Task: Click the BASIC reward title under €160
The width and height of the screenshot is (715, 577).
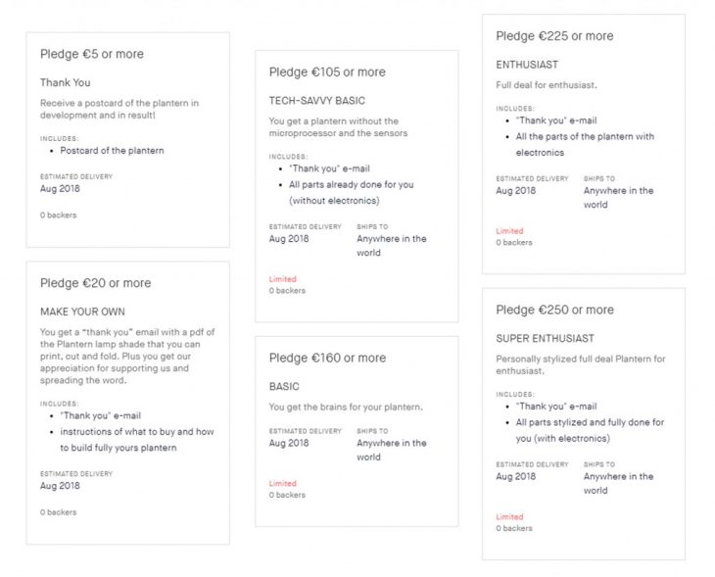Action: click(x=284, y=387)
